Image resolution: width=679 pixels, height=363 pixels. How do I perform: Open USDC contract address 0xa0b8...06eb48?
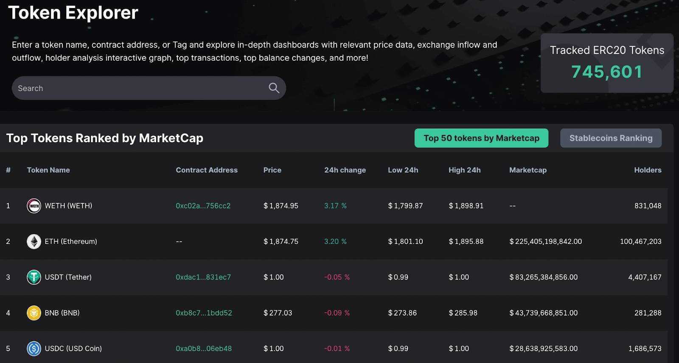pos(204,349)
